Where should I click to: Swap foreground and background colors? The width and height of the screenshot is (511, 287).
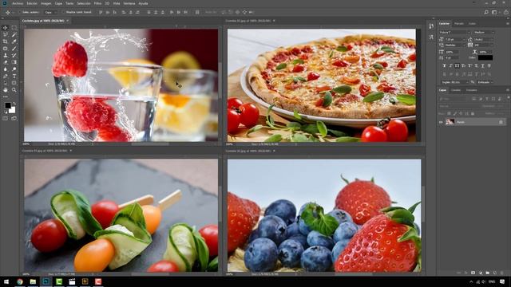(14, 104)
